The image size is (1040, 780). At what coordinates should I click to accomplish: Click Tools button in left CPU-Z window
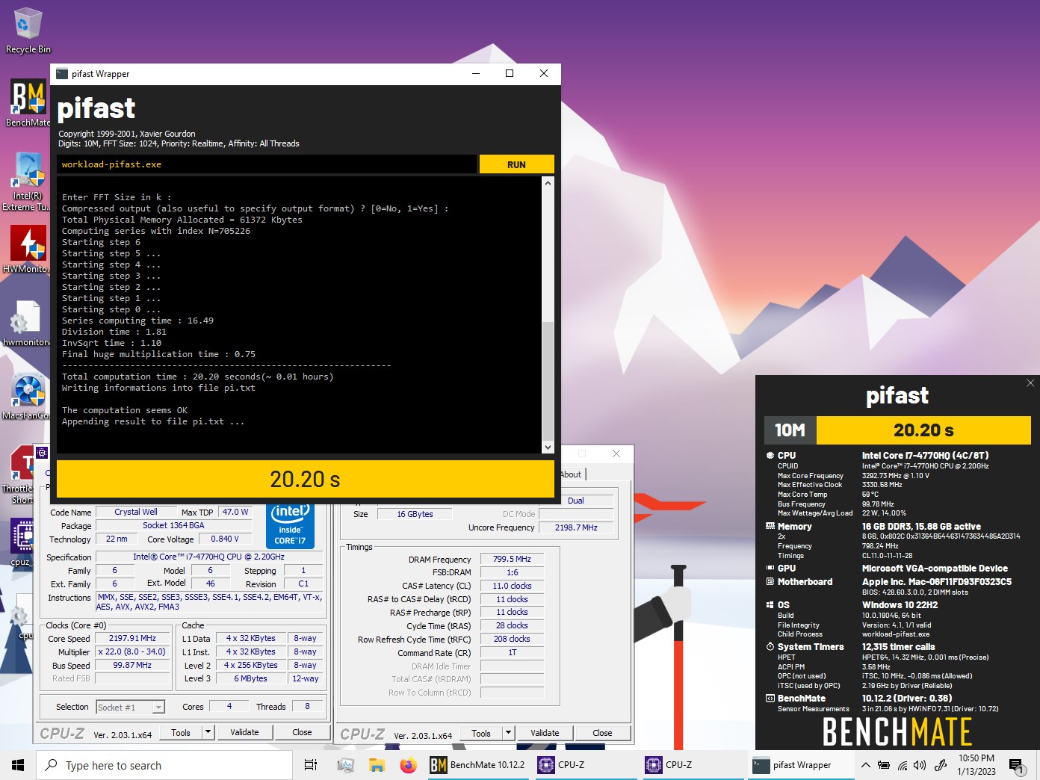181,732
